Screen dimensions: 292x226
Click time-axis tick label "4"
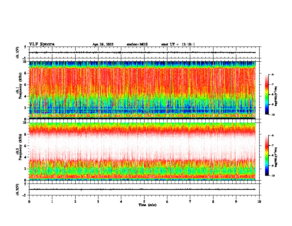[x=121, y=202]
